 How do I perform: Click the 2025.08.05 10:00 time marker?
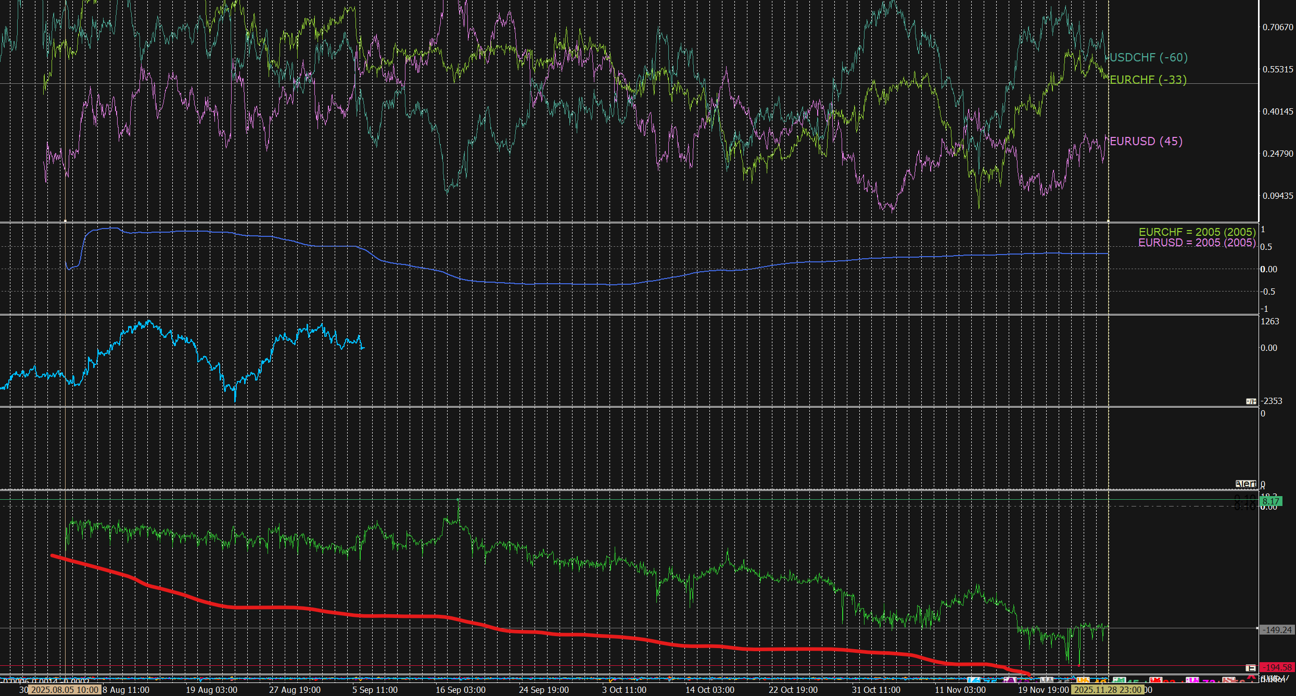pos(65,690)
